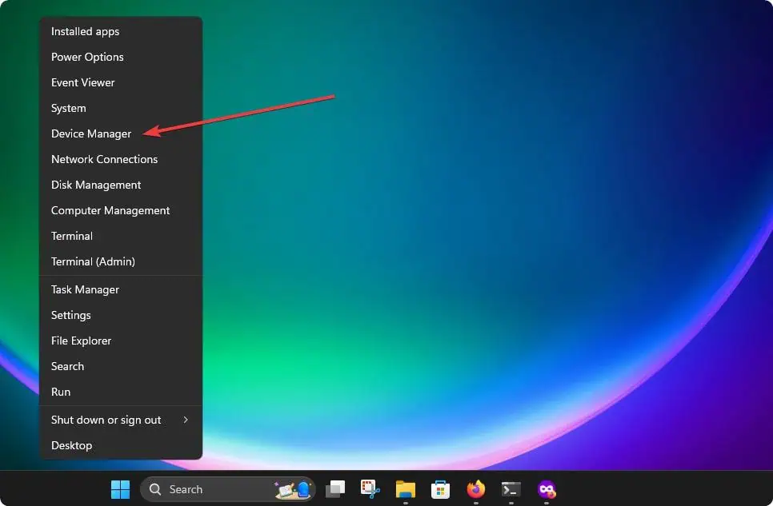Open Microsoft Store taskbar icon
This screenshot has width=773, height=506.
440,490
